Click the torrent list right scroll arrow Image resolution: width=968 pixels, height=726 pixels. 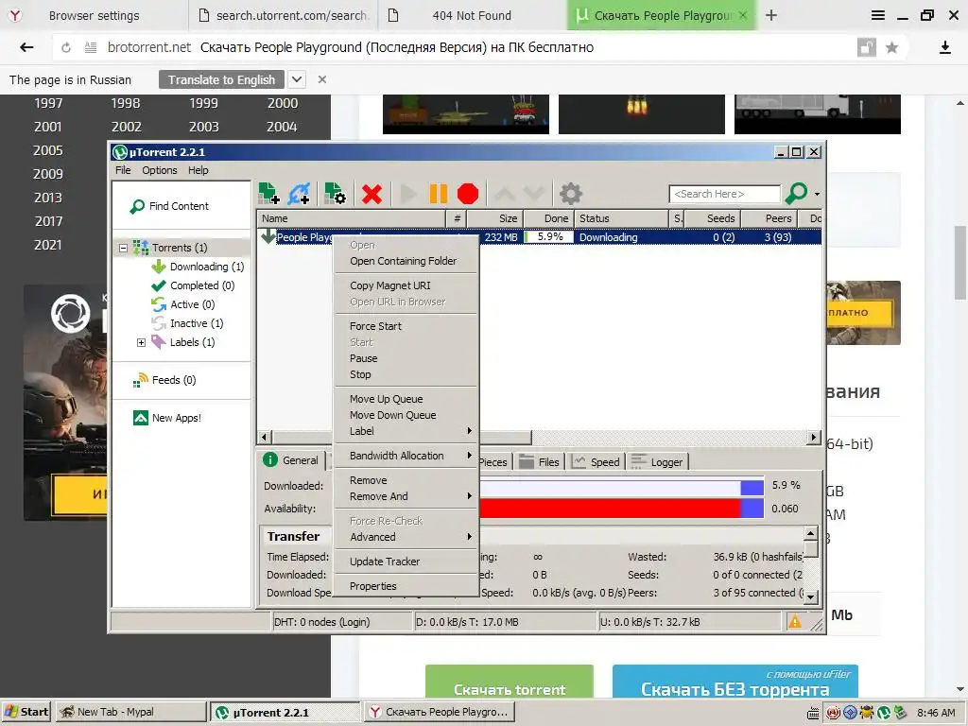click(814, 437)
